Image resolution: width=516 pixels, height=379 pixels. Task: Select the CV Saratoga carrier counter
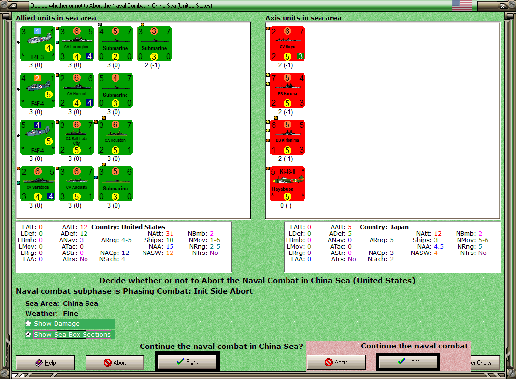pos(37,184)
